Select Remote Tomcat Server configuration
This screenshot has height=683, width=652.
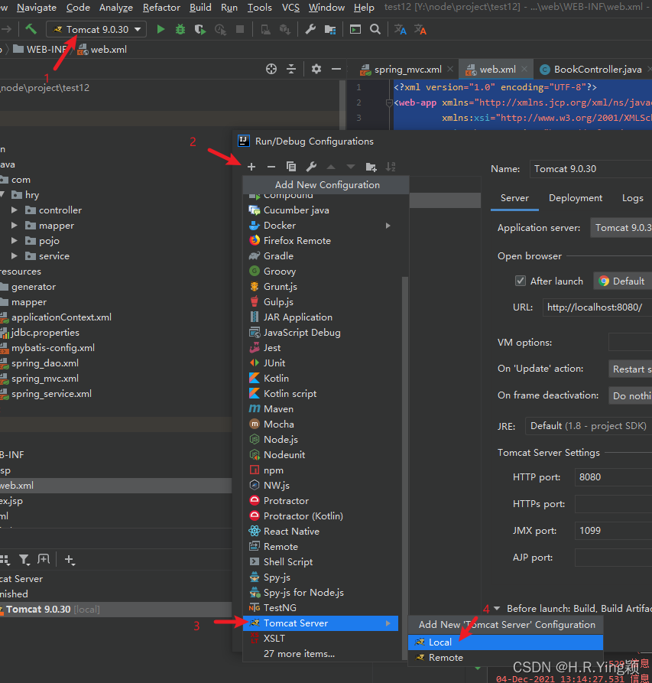505,657
